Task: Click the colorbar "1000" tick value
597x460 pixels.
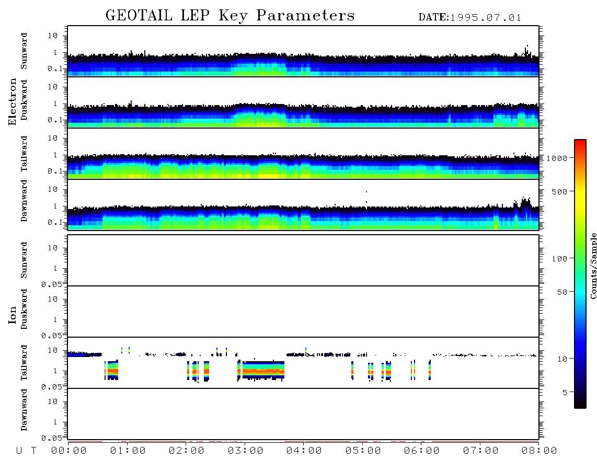Action: tap(557, 158)
